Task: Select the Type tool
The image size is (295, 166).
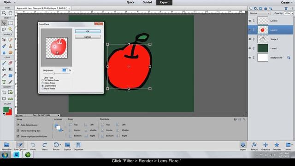Action: coord(4,82)
